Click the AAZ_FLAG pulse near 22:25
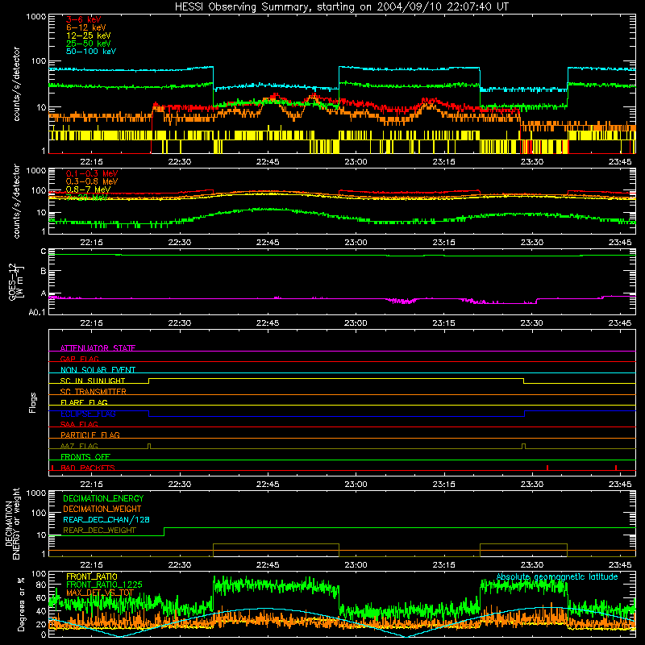645x645 pixels. coord(149,447)
